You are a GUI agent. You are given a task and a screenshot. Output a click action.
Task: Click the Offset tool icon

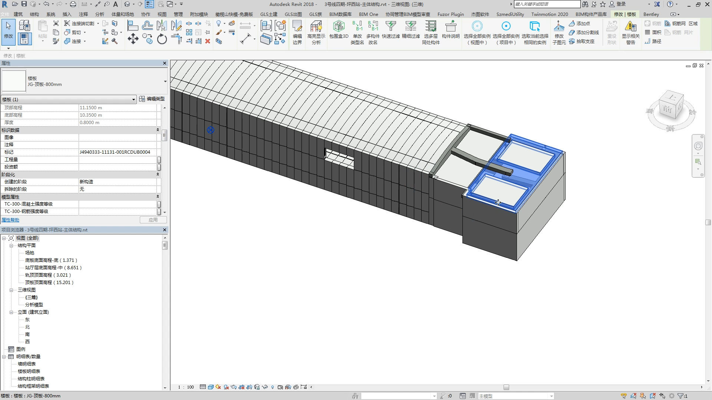click(147, 26)
